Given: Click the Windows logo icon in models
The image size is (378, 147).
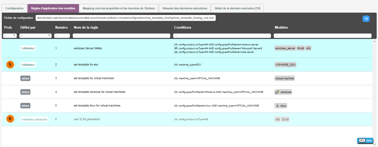Looking at the screenshot, I should click(x=278, y=92).
